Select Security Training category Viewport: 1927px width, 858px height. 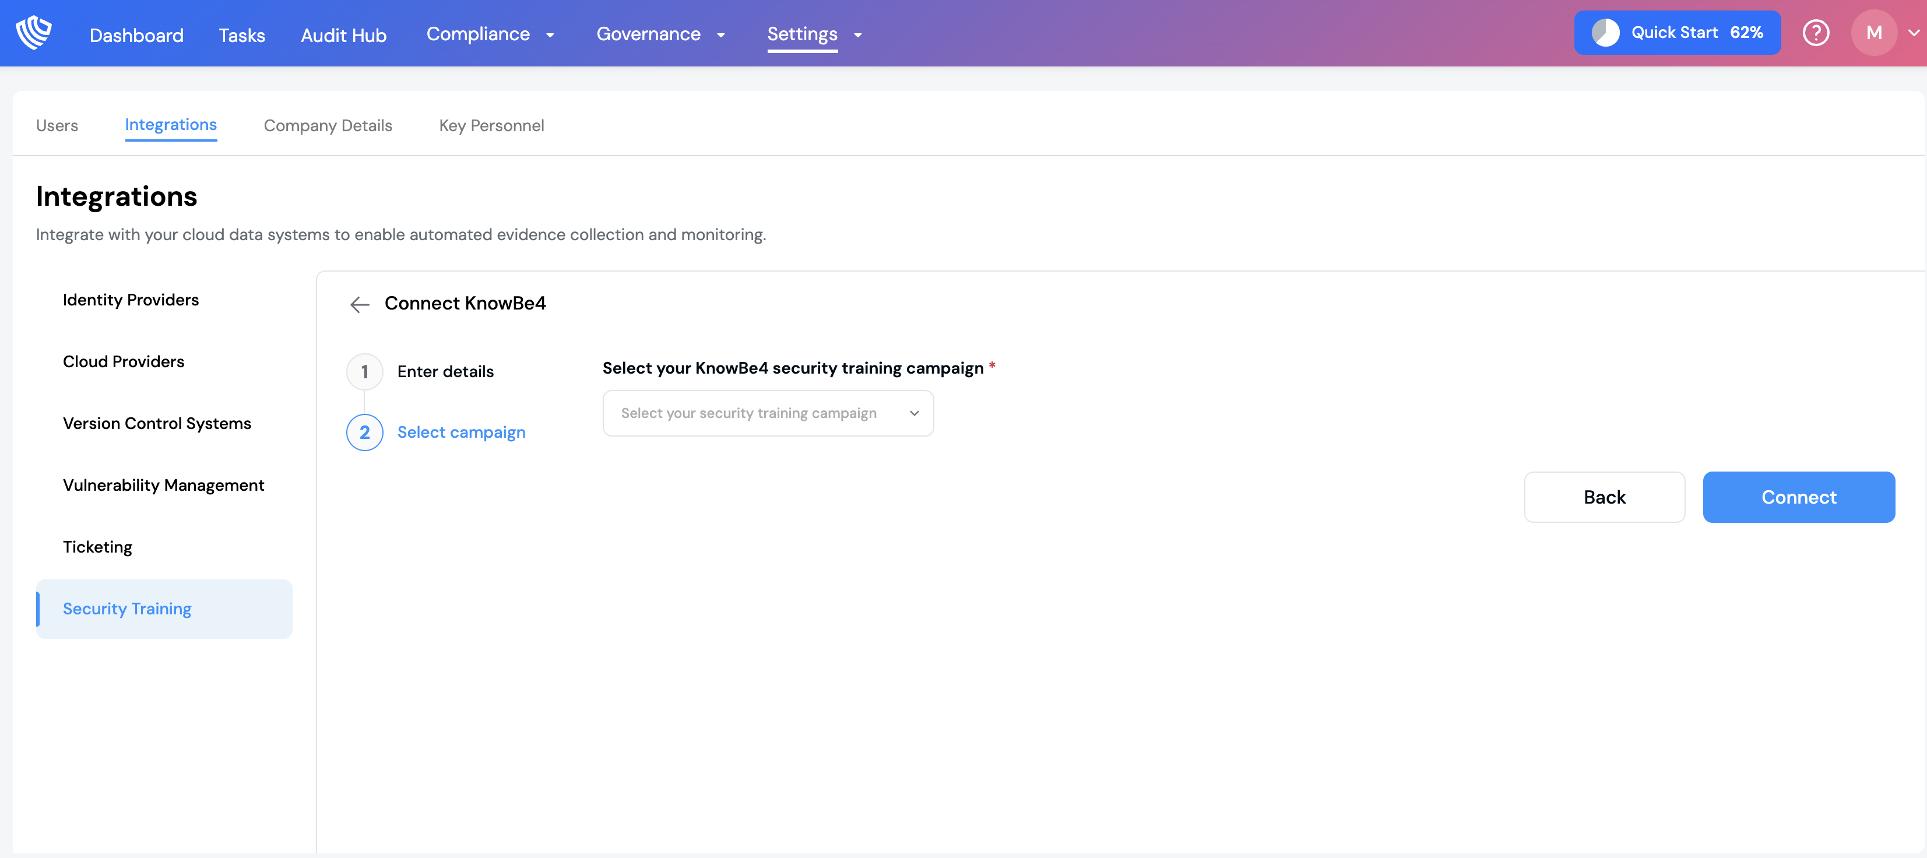(164, 609)
